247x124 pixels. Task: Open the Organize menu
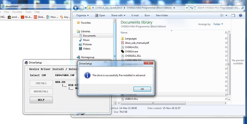point(82,15)
